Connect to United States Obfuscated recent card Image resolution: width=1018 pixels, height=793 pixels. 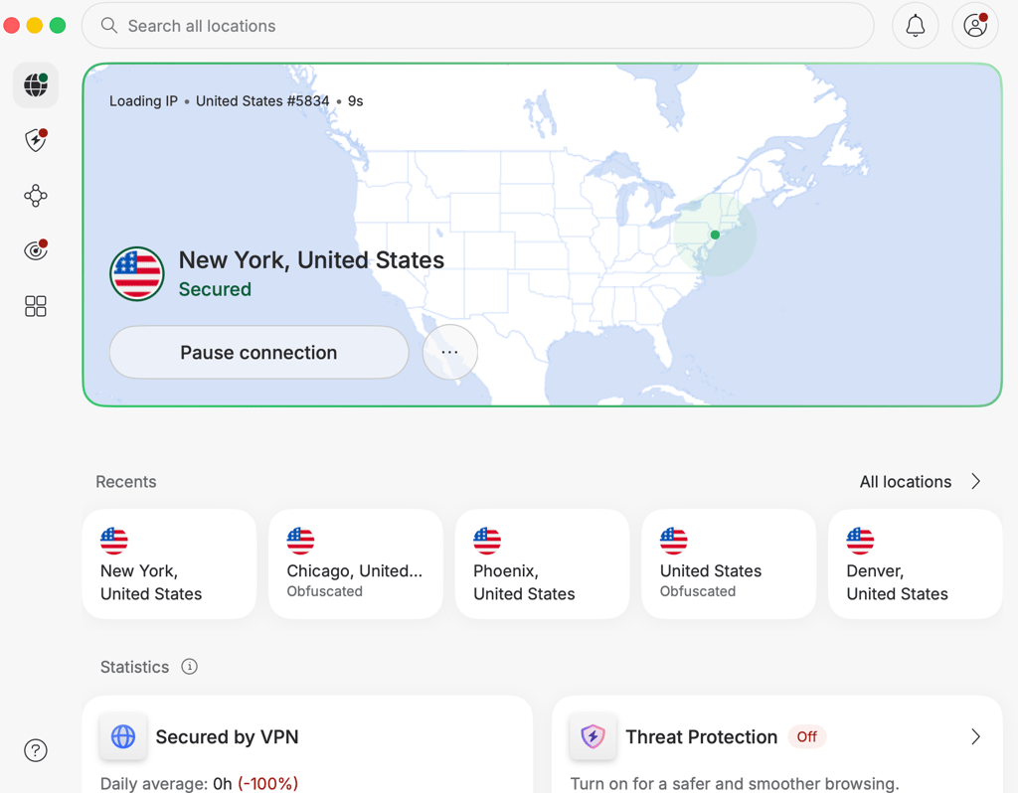pos(729,563)
